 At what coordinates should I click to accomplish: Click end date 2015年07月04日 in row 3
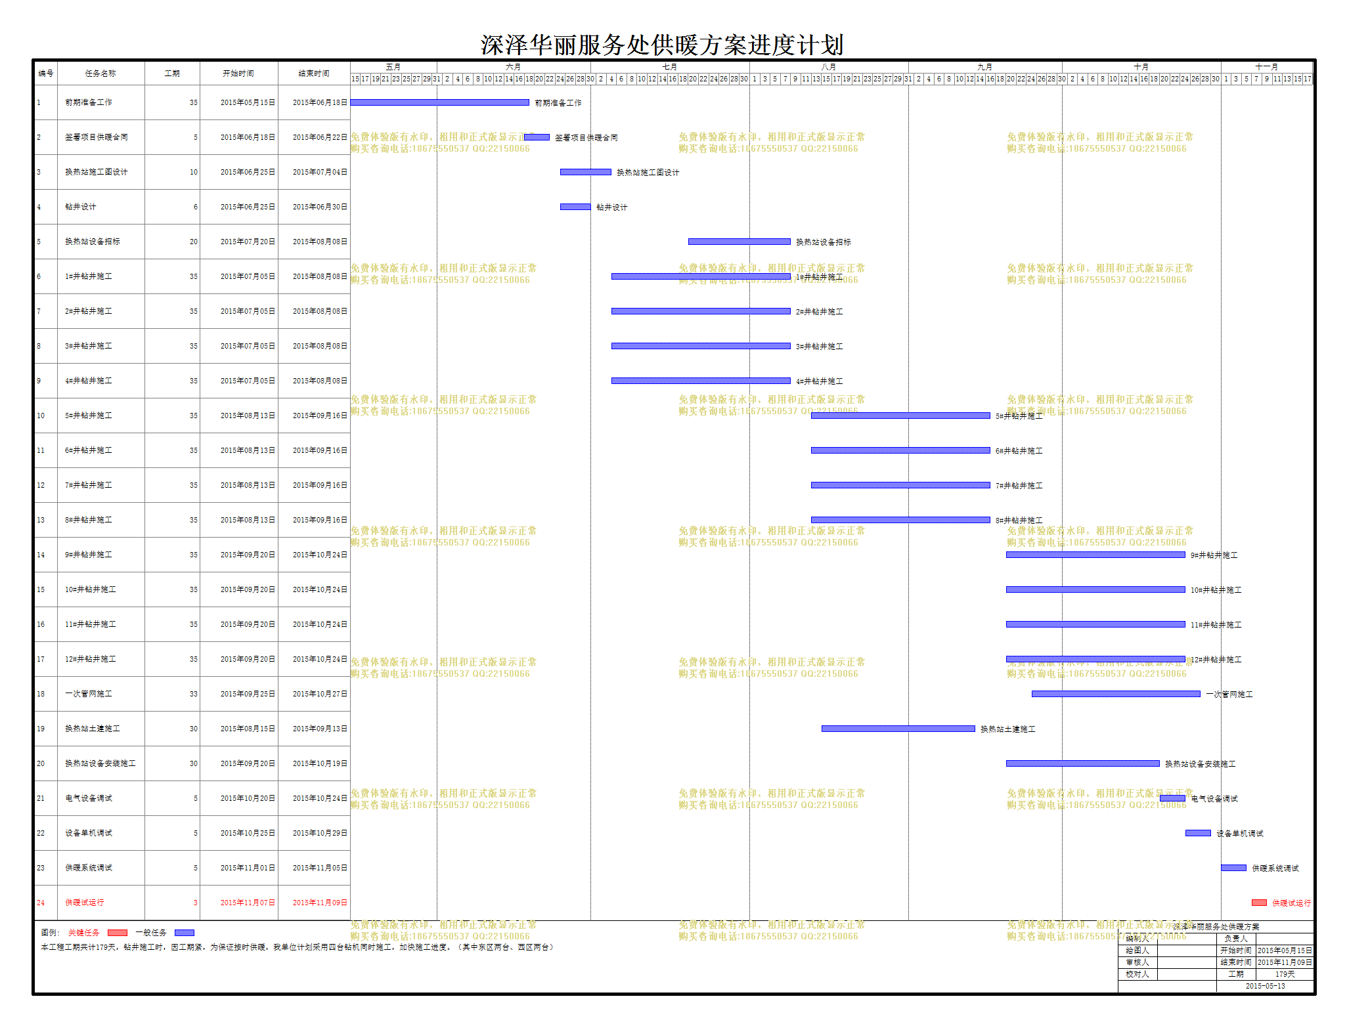point(320,172)
